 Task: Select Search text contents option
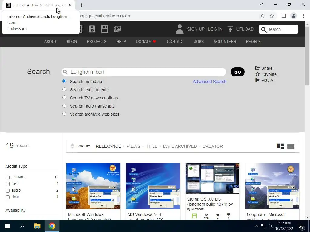click(64, 89)
